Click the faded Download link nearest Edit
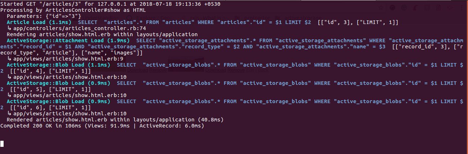 216,70
